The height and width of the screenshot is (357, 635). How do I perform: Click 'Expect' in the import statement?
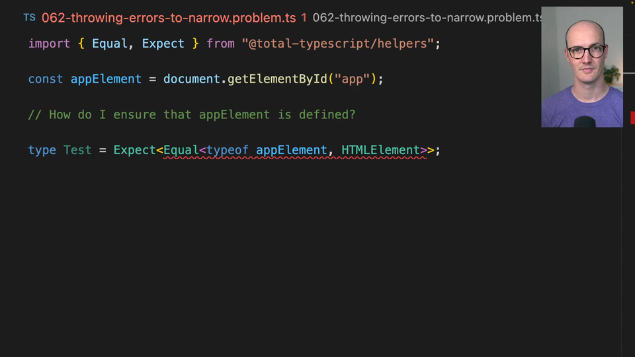tap(163, 44)
